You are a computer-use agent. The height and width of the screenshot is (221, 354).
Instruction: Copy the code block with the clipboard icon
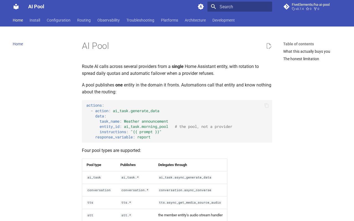click(x=267, y=106)
